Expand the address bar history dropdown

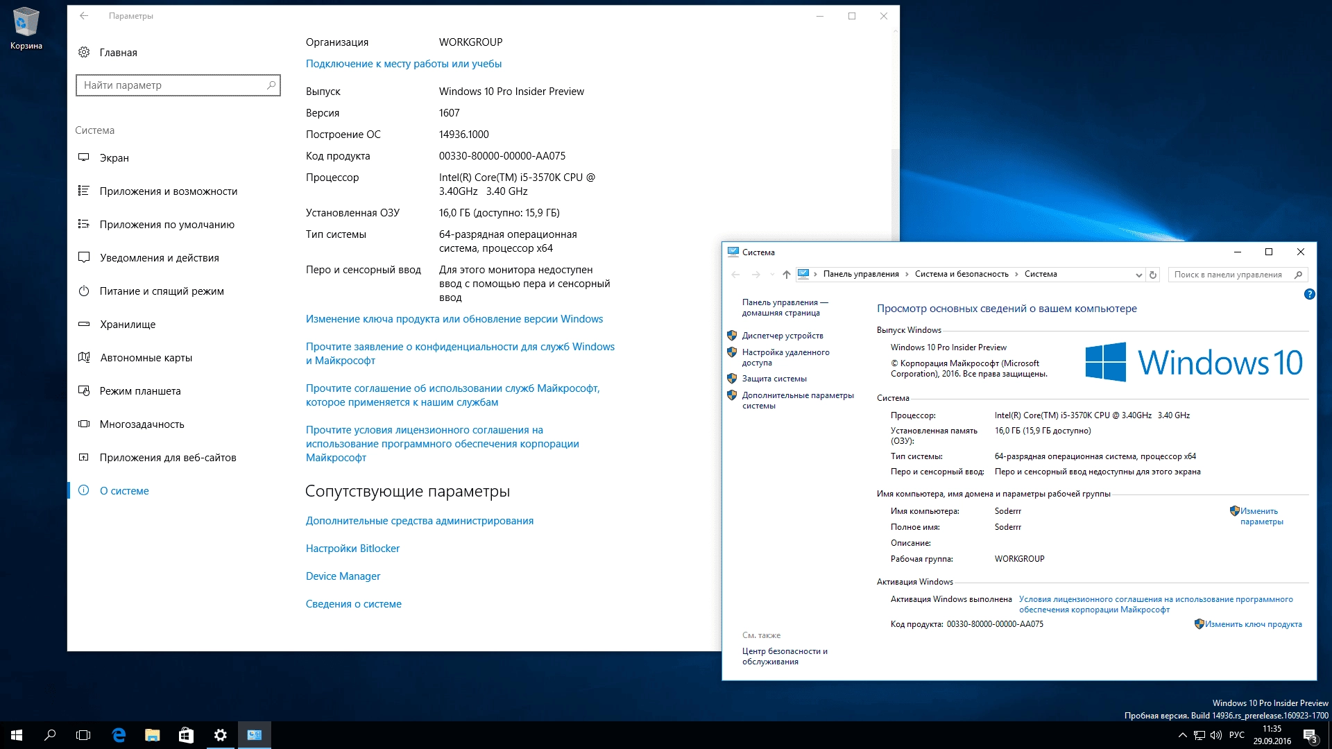pos(1138,275)
